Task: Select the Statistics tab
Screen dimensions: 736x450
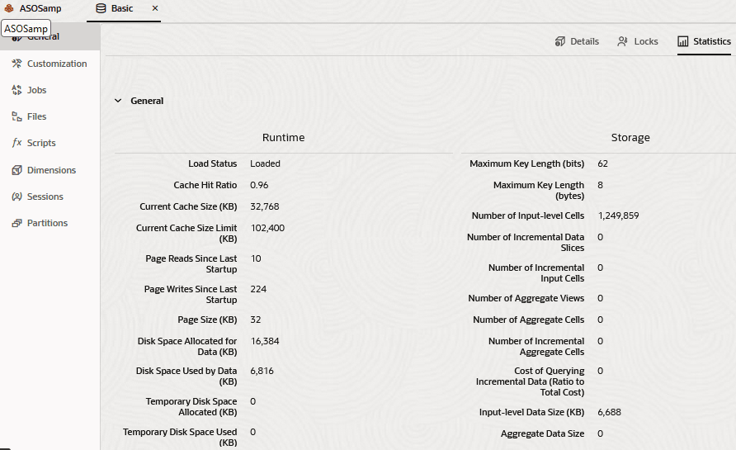Action: pos(704,41)
